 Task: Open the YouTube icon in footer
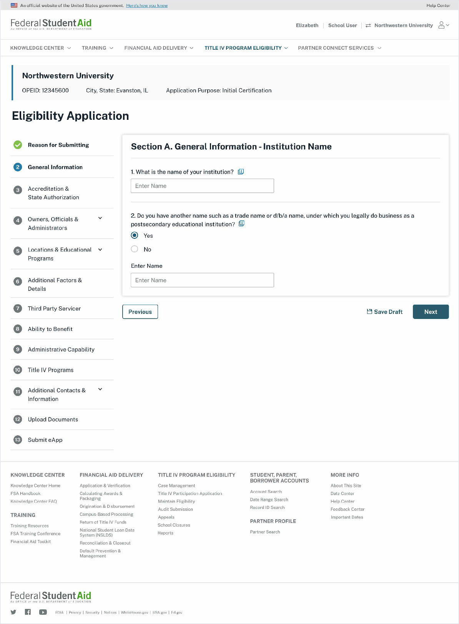(x=43, y=612)
